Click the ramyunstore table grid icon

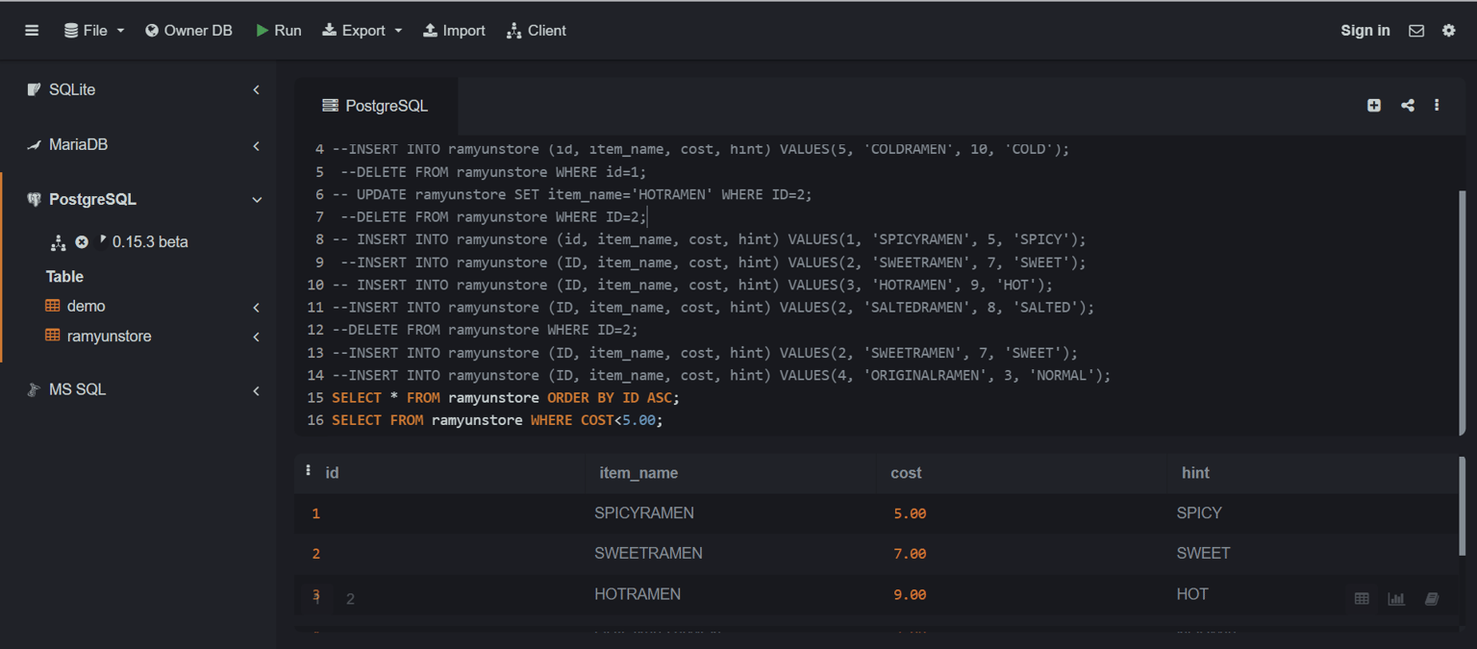tap(53, 336)
